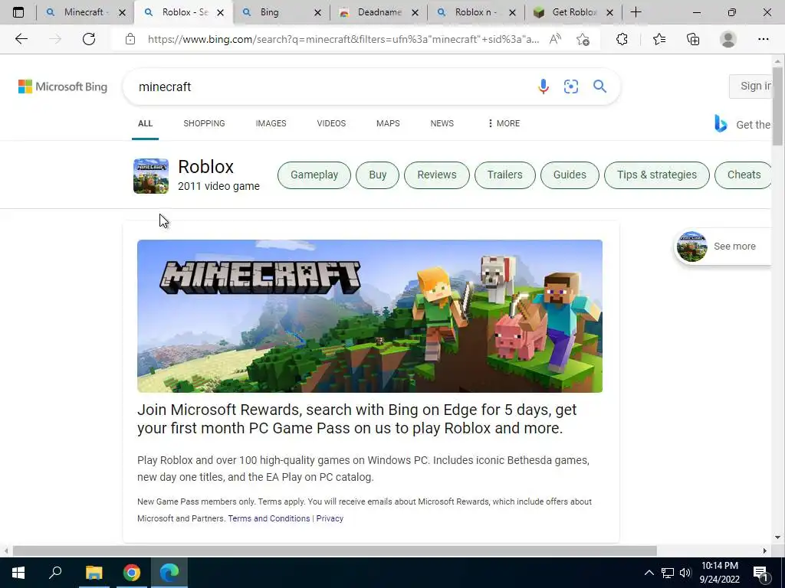Image resolution: width=785 pixels, height=588 pixels.
Task: Select the IMAGES search category
Action: coord(271,123)
